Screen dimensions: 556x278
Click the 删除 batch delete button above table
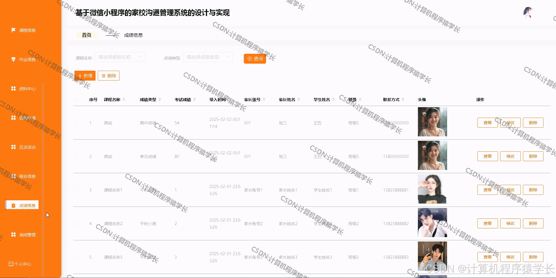(109, 76)
